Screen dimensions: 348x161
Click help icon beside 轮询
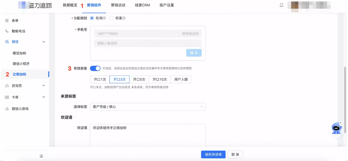pos(104,18)
